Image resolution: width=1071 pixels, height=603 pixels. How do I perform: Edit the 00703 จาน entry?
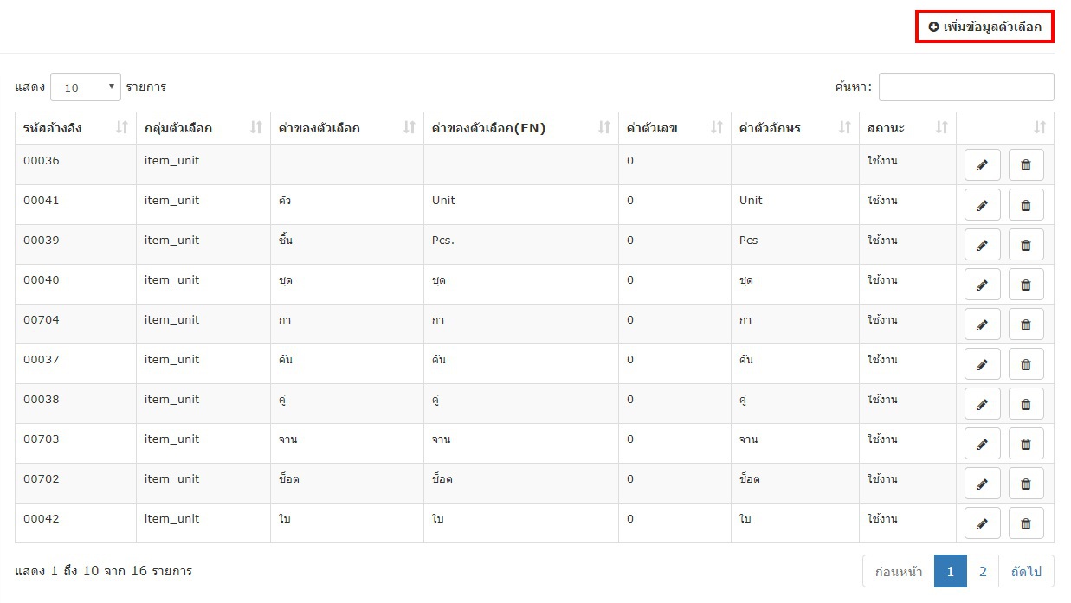983,444
